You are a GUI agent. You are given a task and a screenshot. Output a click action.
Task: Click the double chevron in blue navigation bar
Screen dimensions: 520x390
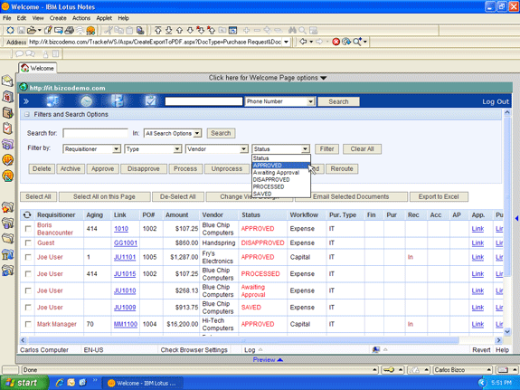click(26, 101)
